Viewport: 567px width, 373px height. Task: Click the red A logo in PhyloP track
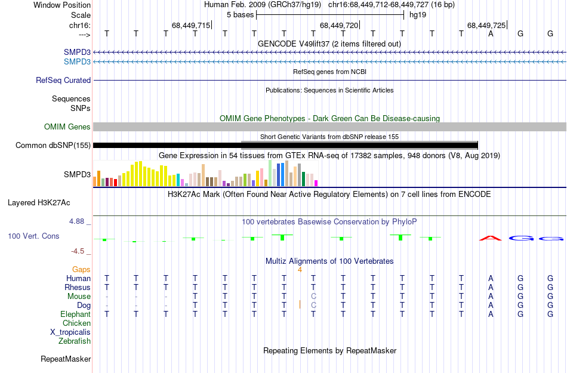coord(491,238)
